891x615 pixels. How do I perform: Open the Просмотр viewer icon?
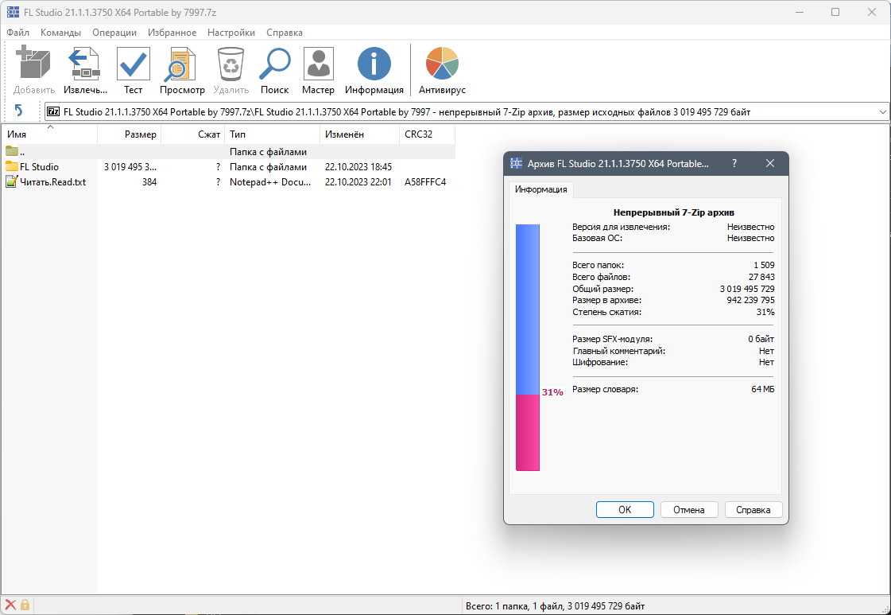click(x=181, y=63)
